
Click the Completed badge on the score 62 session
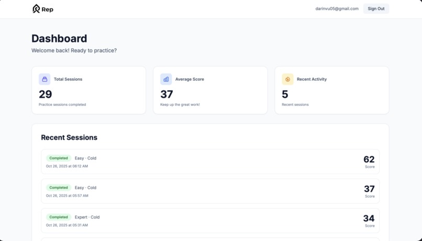59,158
